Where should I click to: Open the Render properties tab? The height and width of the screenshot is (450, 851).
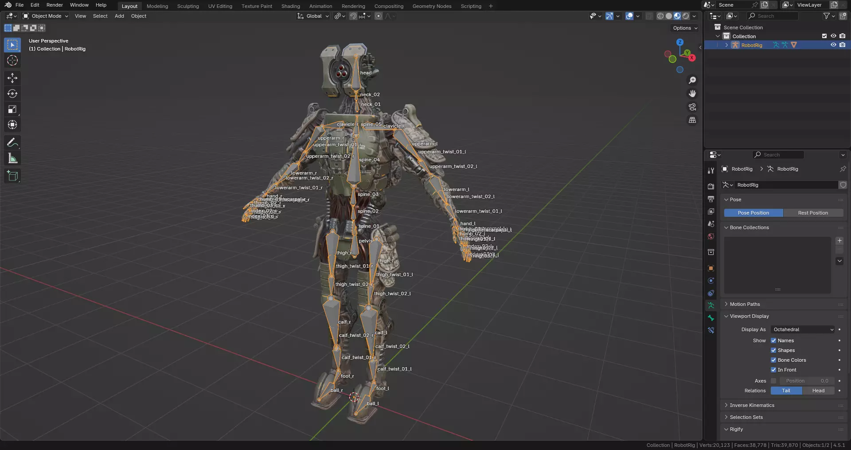711,186
